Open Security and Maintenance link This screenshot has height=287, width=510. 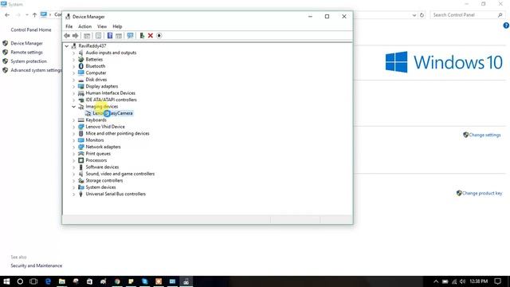36,265
